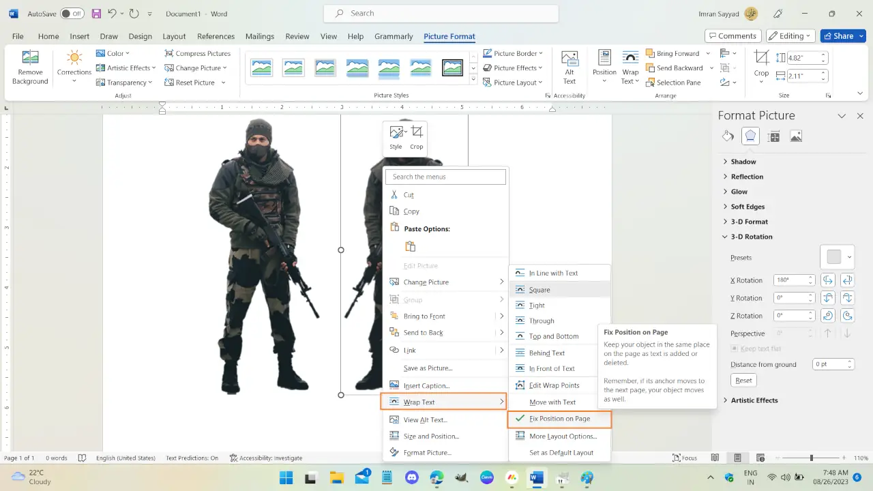Viewport: 873px width, 491px height.
Task: Choose Bring Forward
Action: click(673, 53)
